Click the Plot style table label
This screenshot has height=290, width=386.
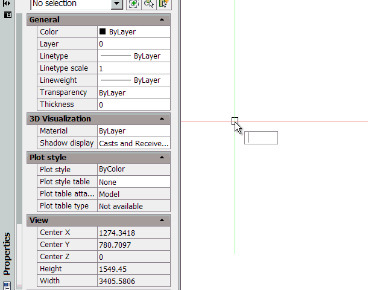click(65, 182)
